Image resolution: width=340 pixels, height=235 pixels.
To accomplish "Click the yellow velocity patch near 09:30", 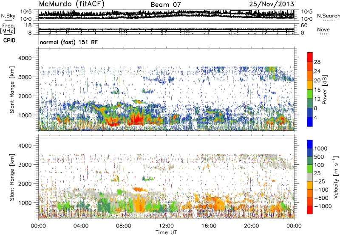I will click(138, 204).
